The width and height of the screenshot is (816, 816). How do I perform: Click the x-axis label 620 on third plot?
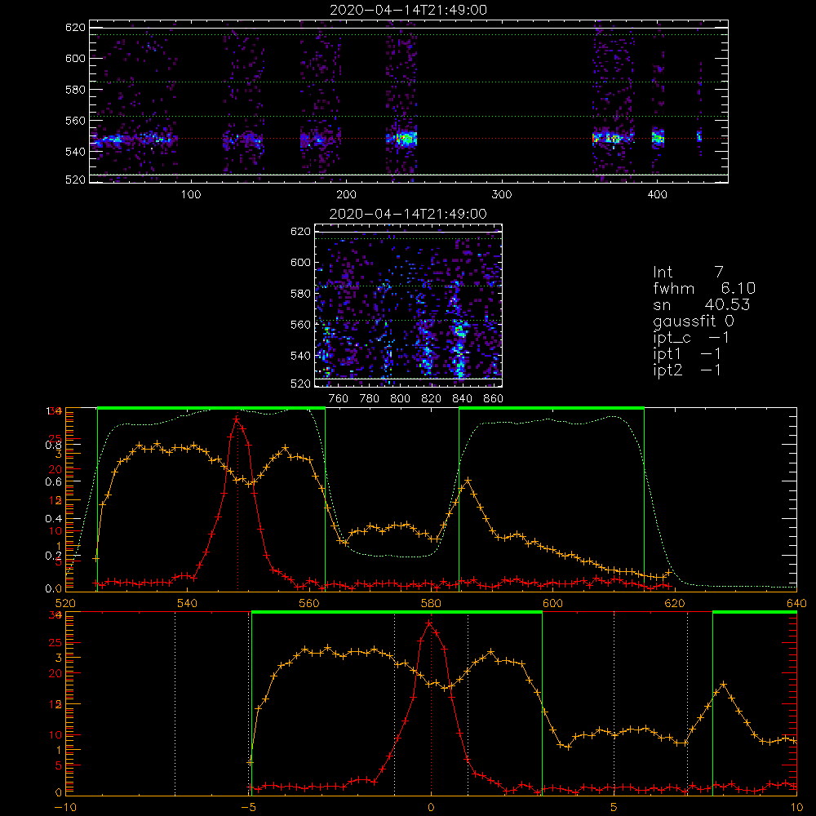click(675, 604)
